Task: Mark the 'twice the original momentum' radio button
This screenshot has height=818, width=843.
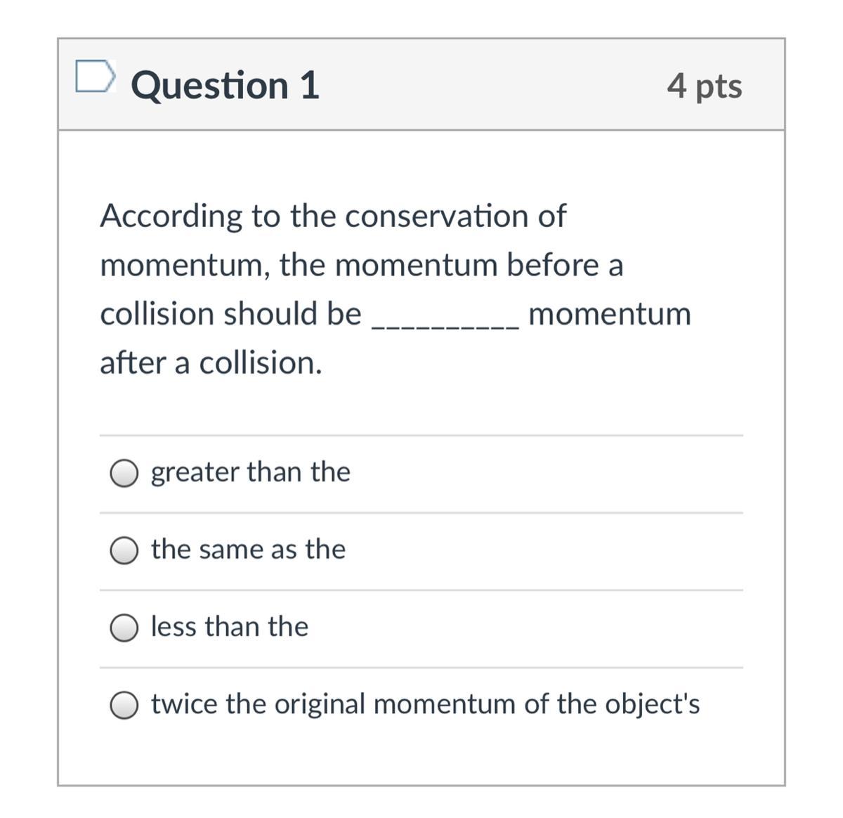Action: pyautogui.click(x=124, y=705)
